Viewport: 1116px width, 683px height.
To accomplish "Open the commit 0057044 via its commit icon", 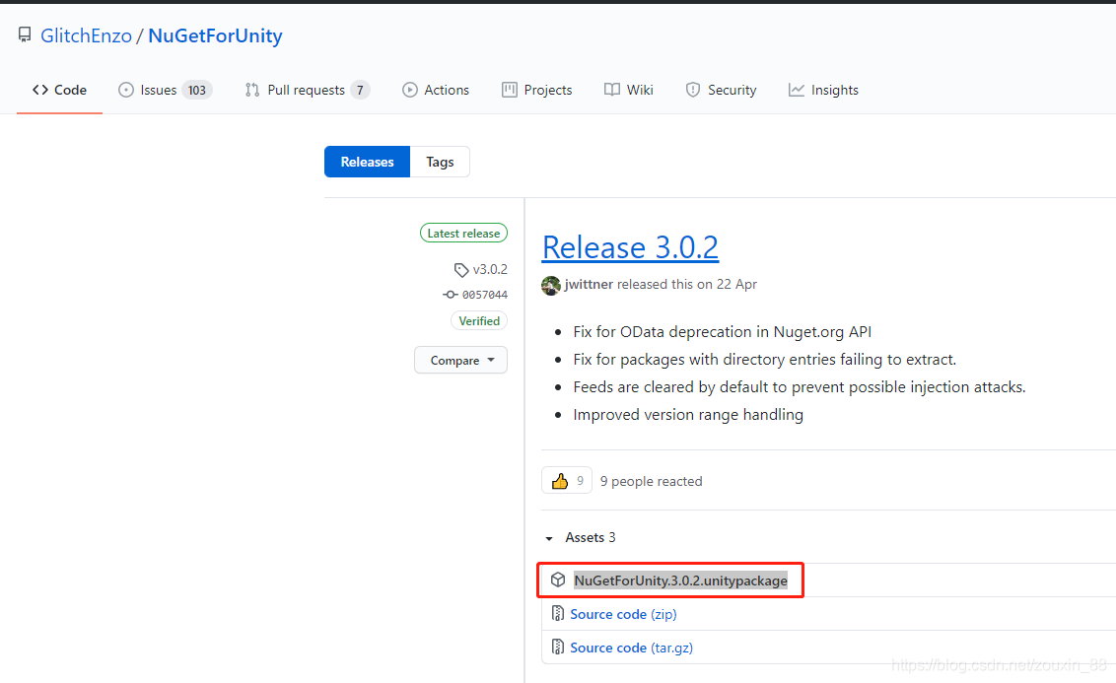I will tap(449, 295).
